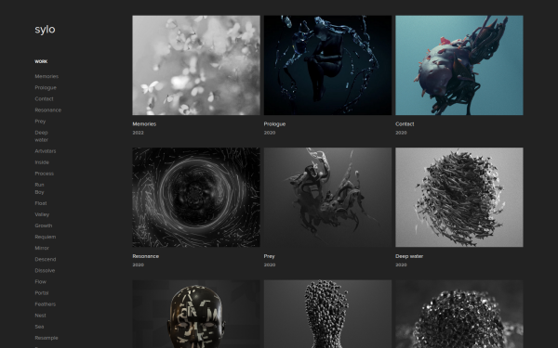
Task: Click the Prologue title under thumbnail
Action: (x=274, y=124)
